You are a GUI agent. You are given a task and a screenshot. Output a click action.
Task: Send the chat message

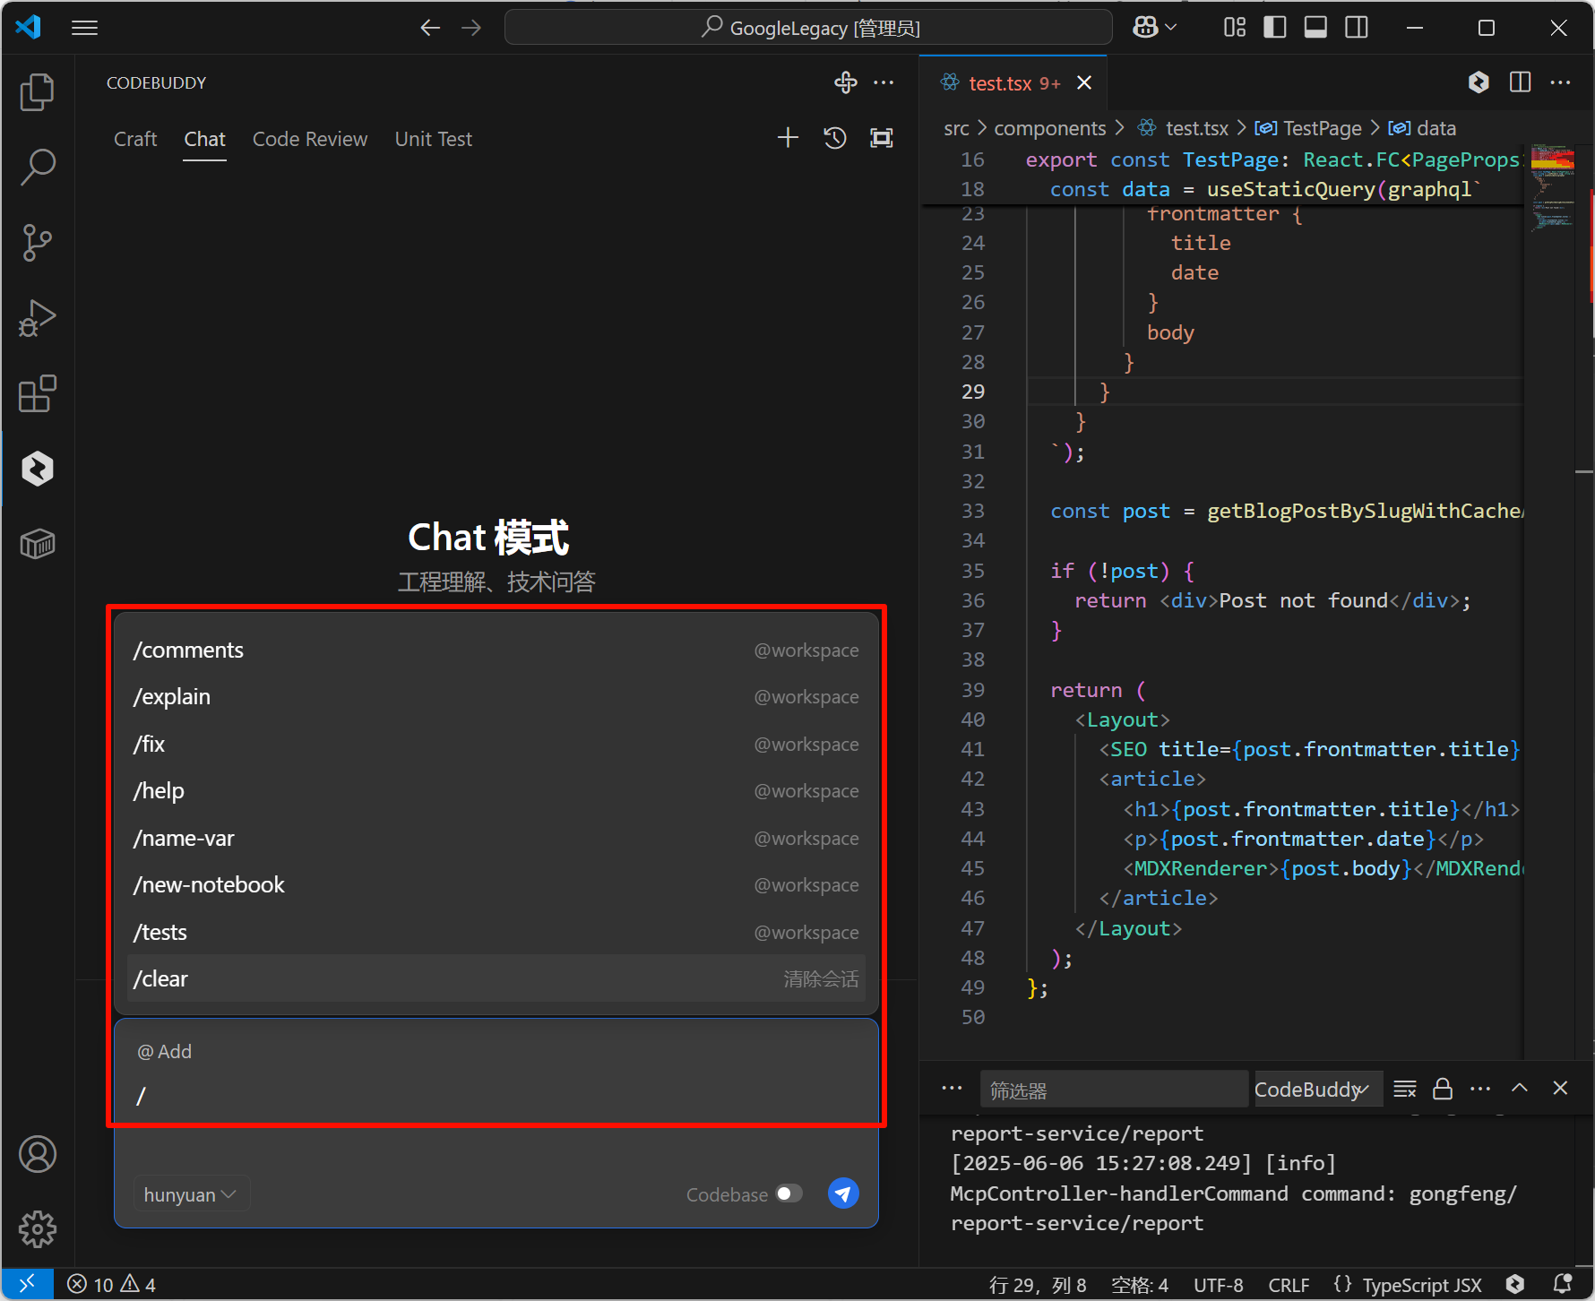(x=843, y=1193)
